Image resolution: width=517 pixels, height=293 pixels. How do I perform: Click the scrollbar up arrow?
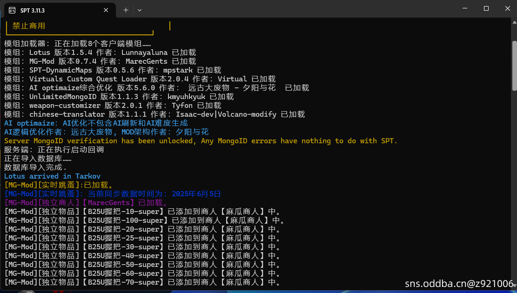coord(514,22)
